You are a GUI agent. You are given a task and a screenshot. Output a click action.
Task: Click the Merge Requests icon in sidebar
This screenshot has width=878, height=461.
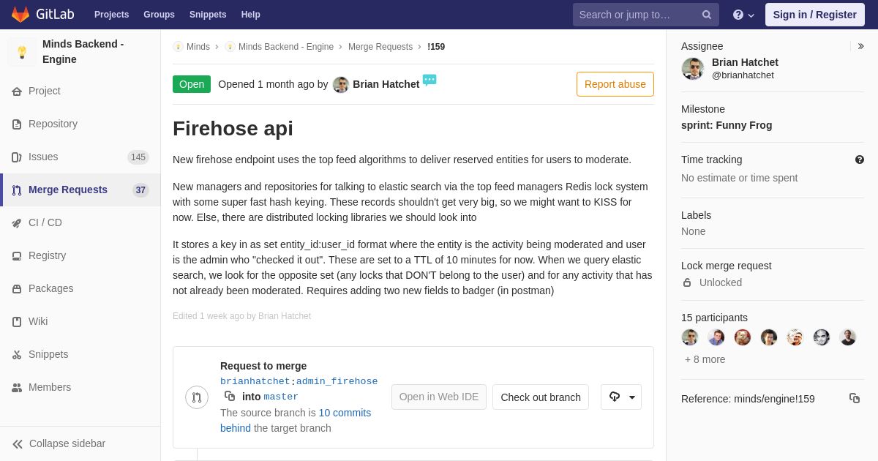coord(17,190)
